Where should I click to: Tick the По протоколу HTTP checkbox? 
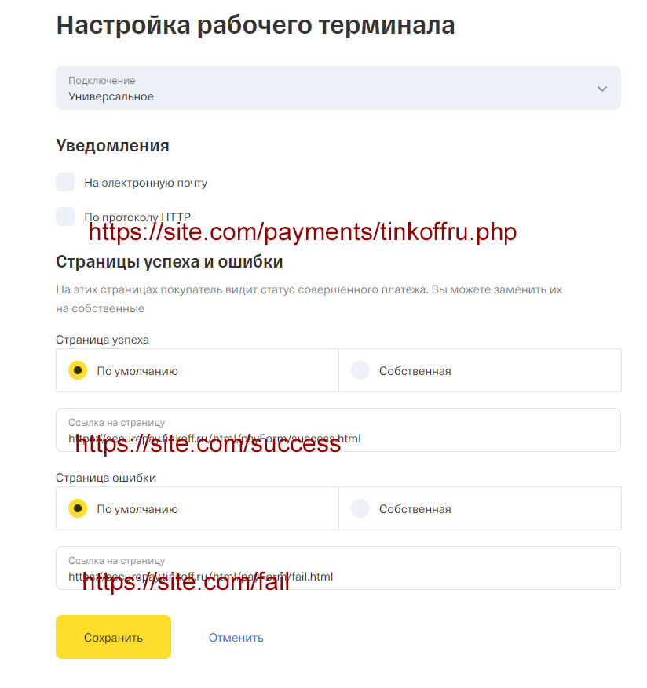click(65, 217)
